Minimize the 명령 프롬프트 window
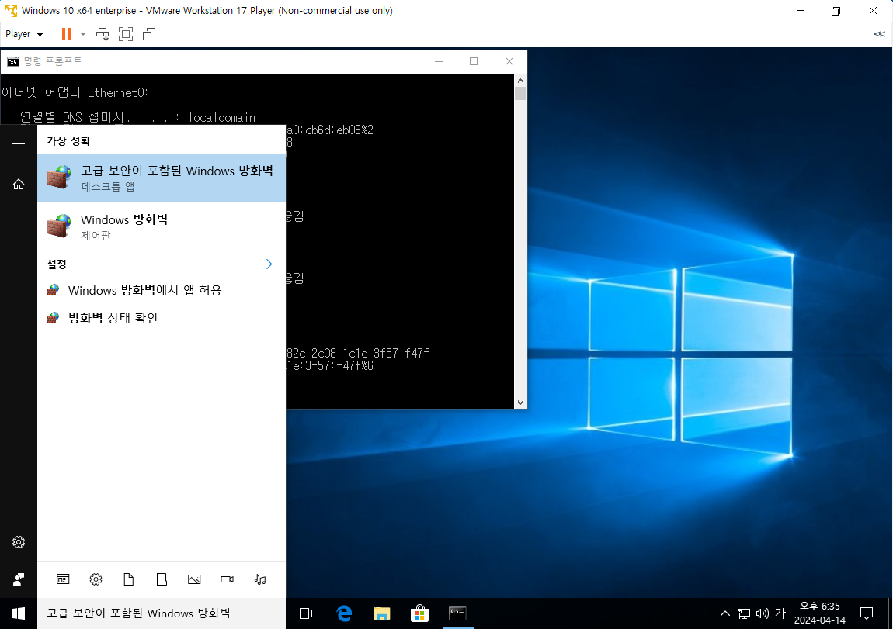Viewport: 893px width, 629px height. tap(439, 61)
